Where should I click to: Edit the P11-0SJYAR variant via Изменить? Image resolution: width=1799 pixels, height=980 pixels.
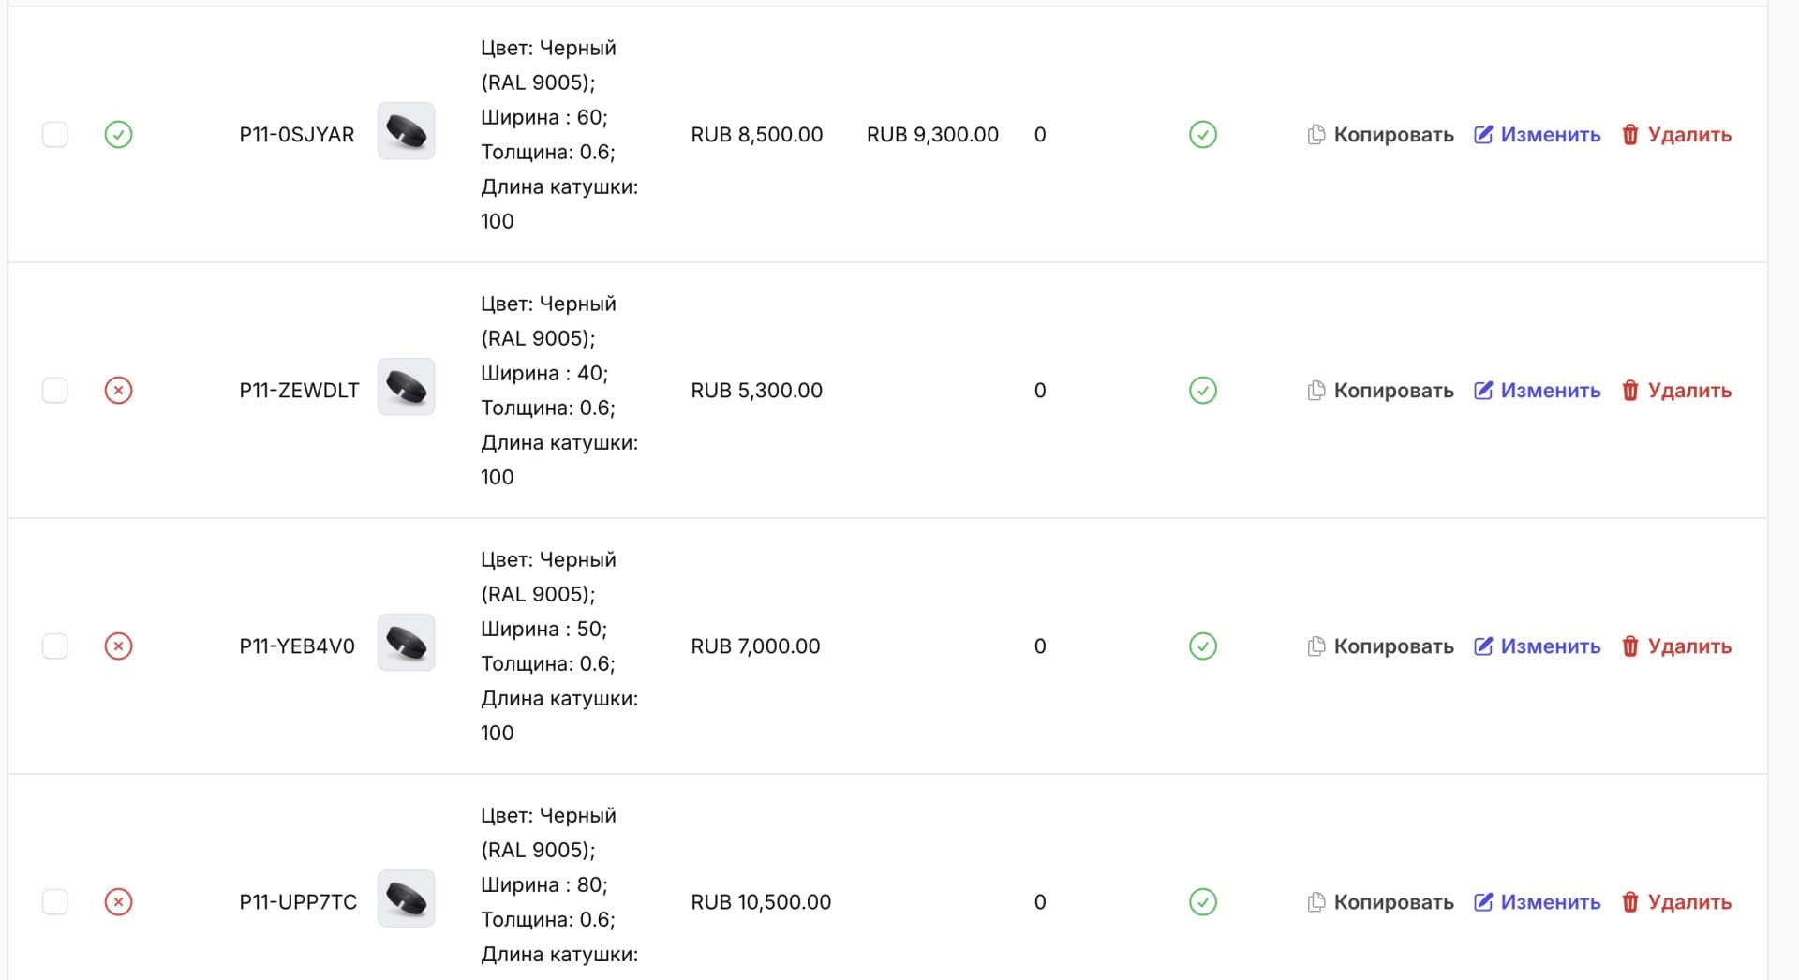coord(1537,135)
